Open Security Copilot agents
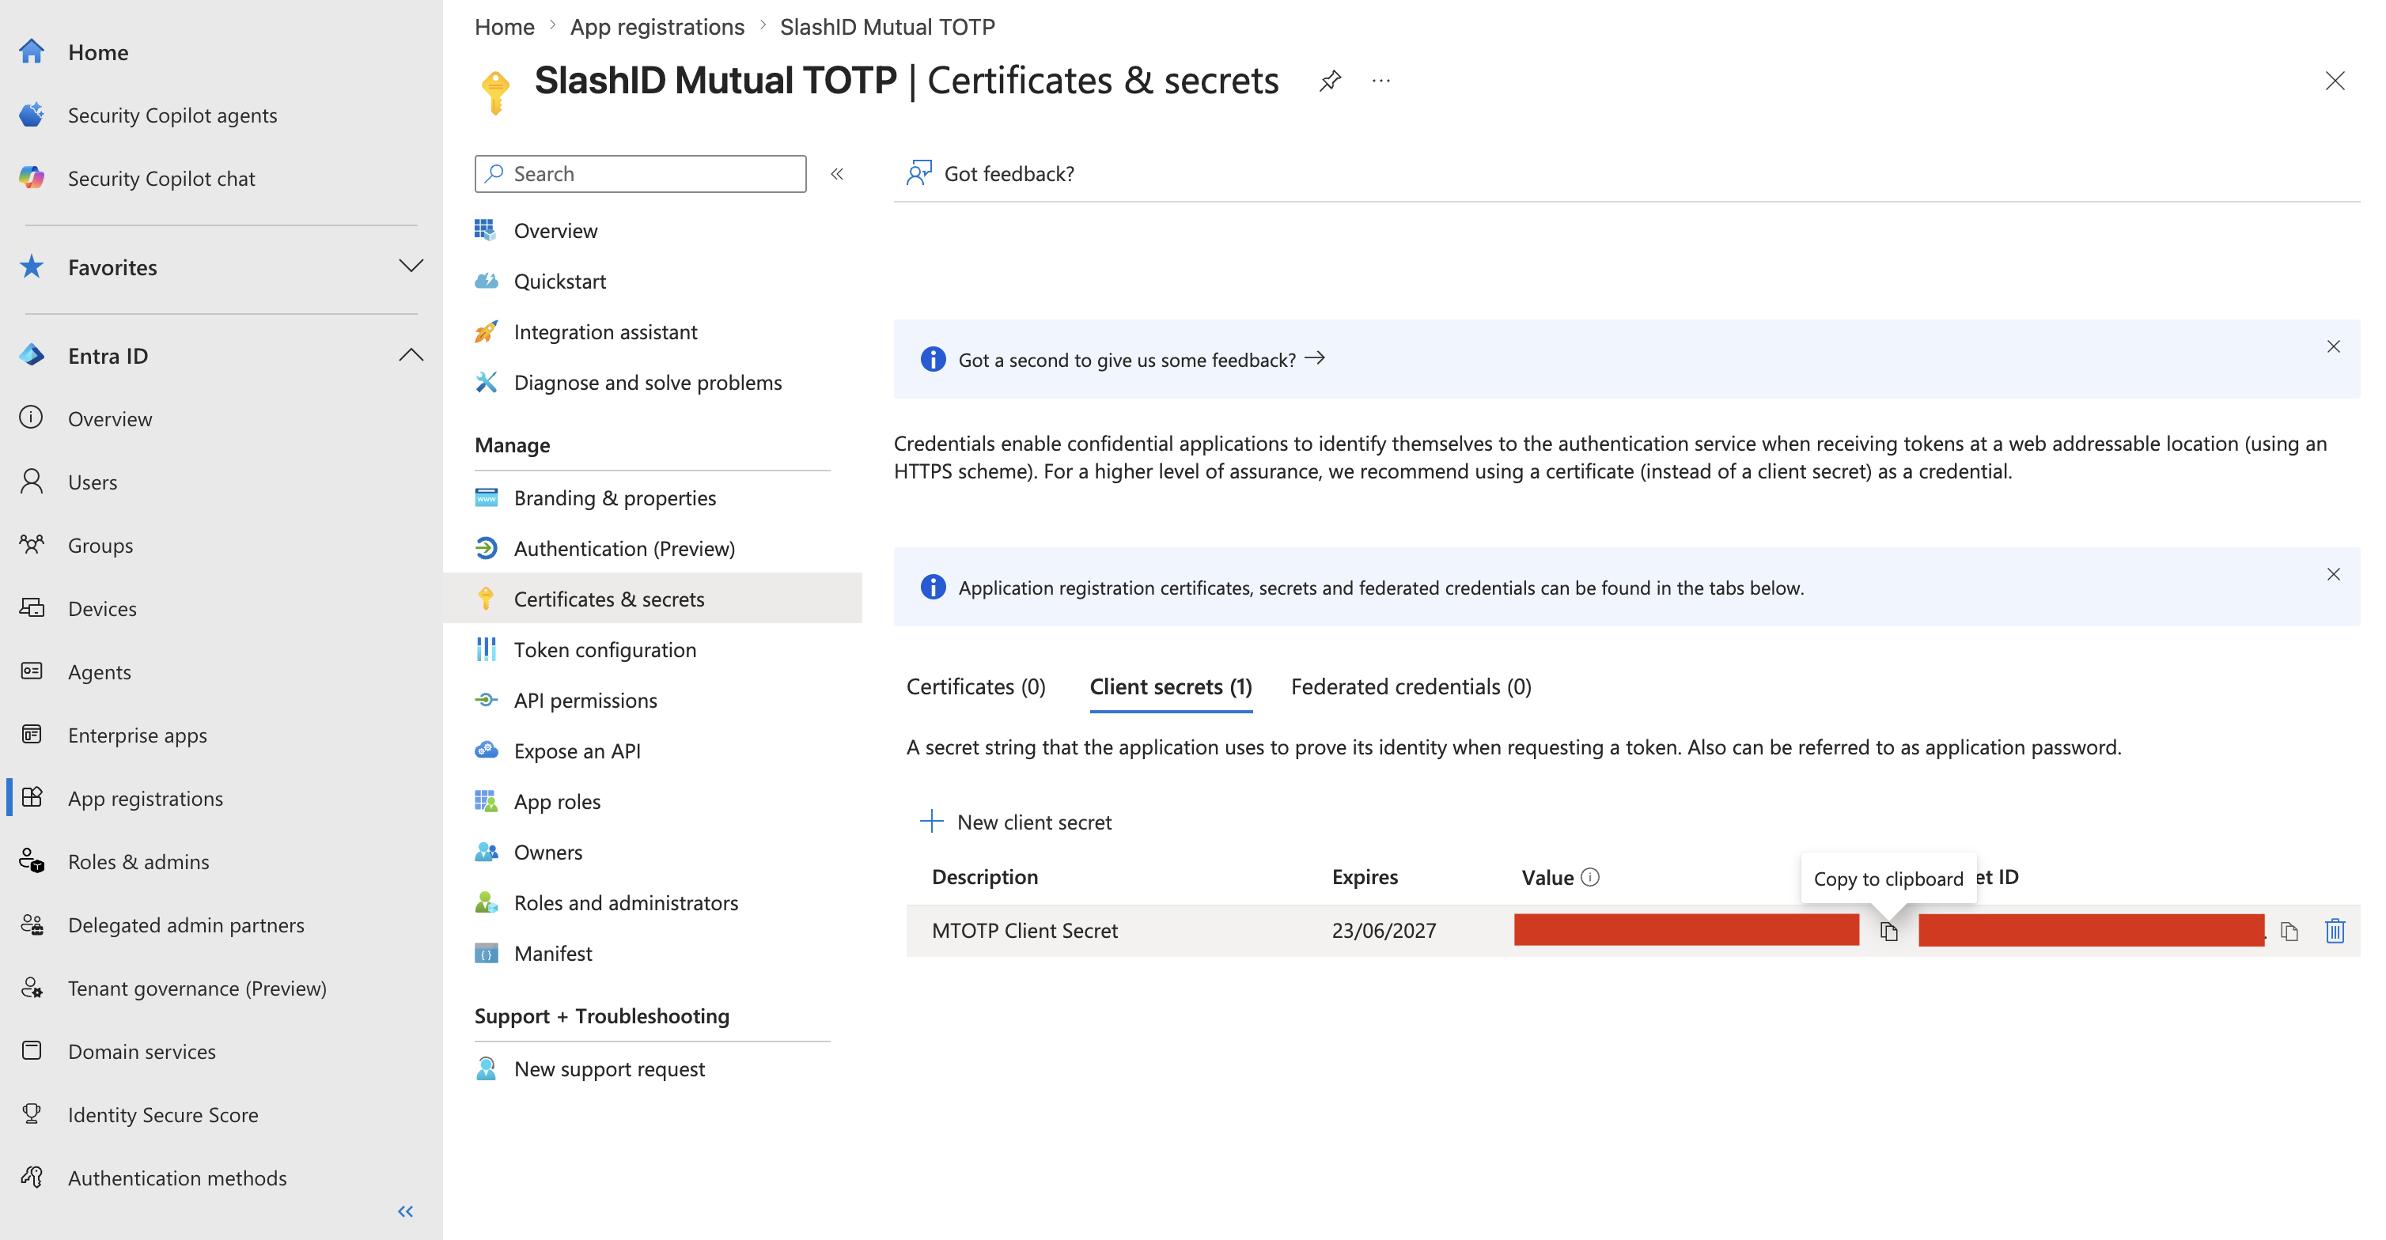This screenshot has height=1240, width=2386. pyautogui.click(x=172, y=115)
